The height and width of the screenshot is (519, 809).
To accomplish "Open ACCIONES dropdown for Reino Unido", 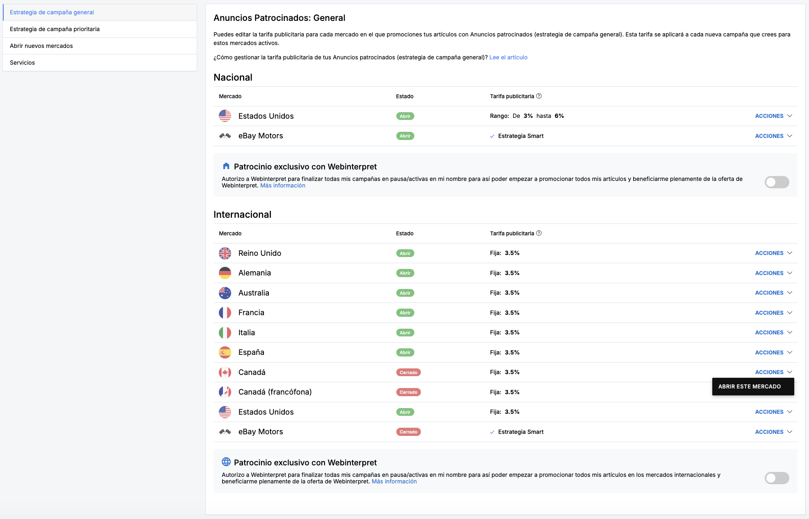I will click(773, 253).
